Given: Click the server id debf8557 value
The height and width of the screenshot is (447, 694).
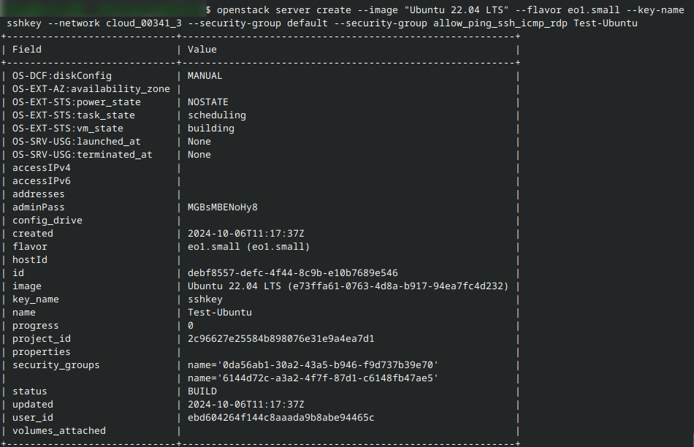Looking at the screenshot, I should pos(292,273).
